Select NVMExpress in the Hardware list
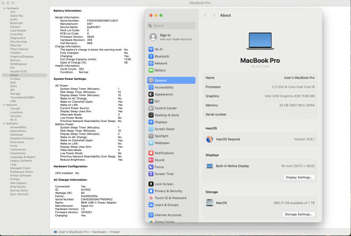 pos(18,64)
